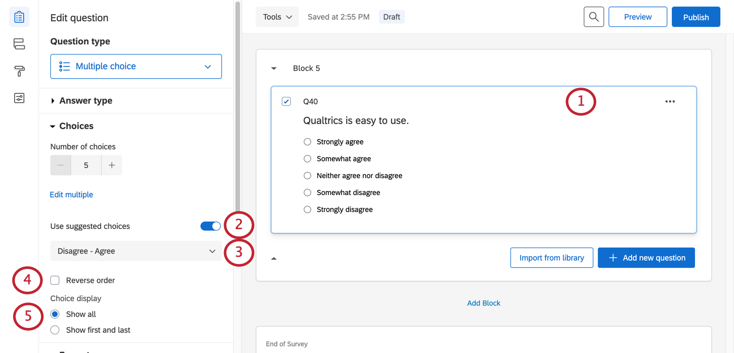Open the search magnifier icon

[x=594, y=16]
